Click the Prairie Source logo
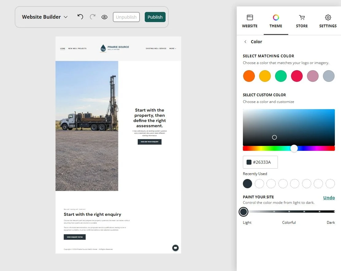 click(x=115, y=48)
